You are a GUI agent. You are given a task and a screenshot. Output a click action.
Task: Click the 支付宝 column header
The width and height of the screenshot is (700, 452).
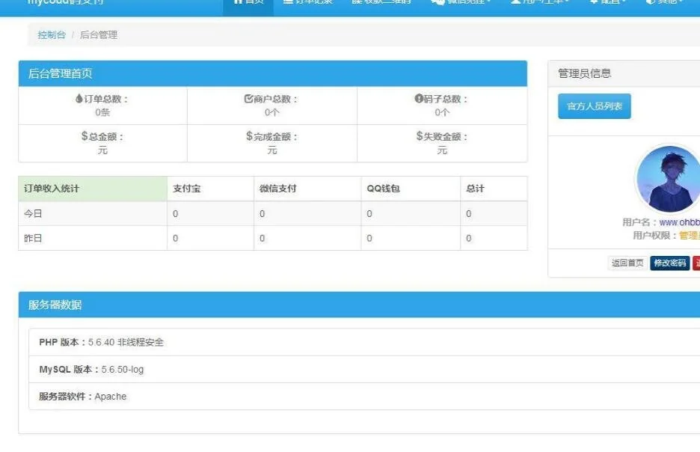coord(186,189)
